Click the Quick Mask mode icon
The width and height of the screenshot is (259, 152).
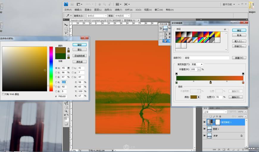point(66,124)
